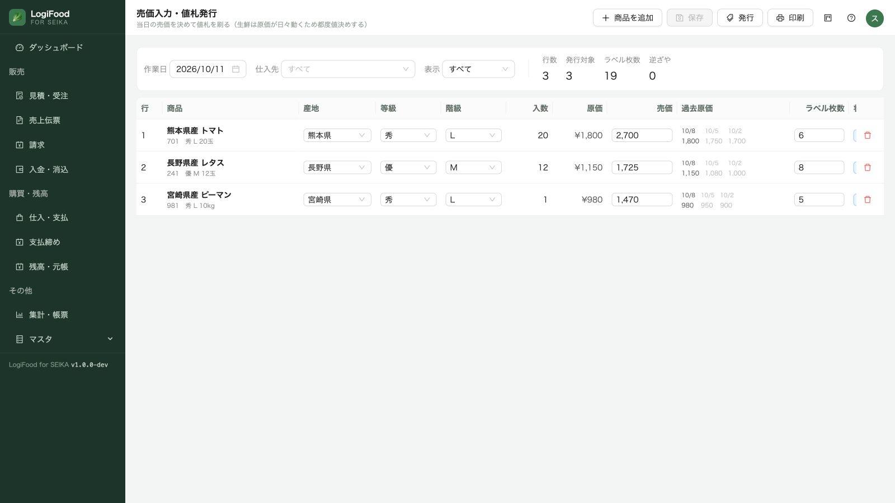895x503 pixels.
Task: Open the 表示 filter dropdown
Action: [478, 69]
